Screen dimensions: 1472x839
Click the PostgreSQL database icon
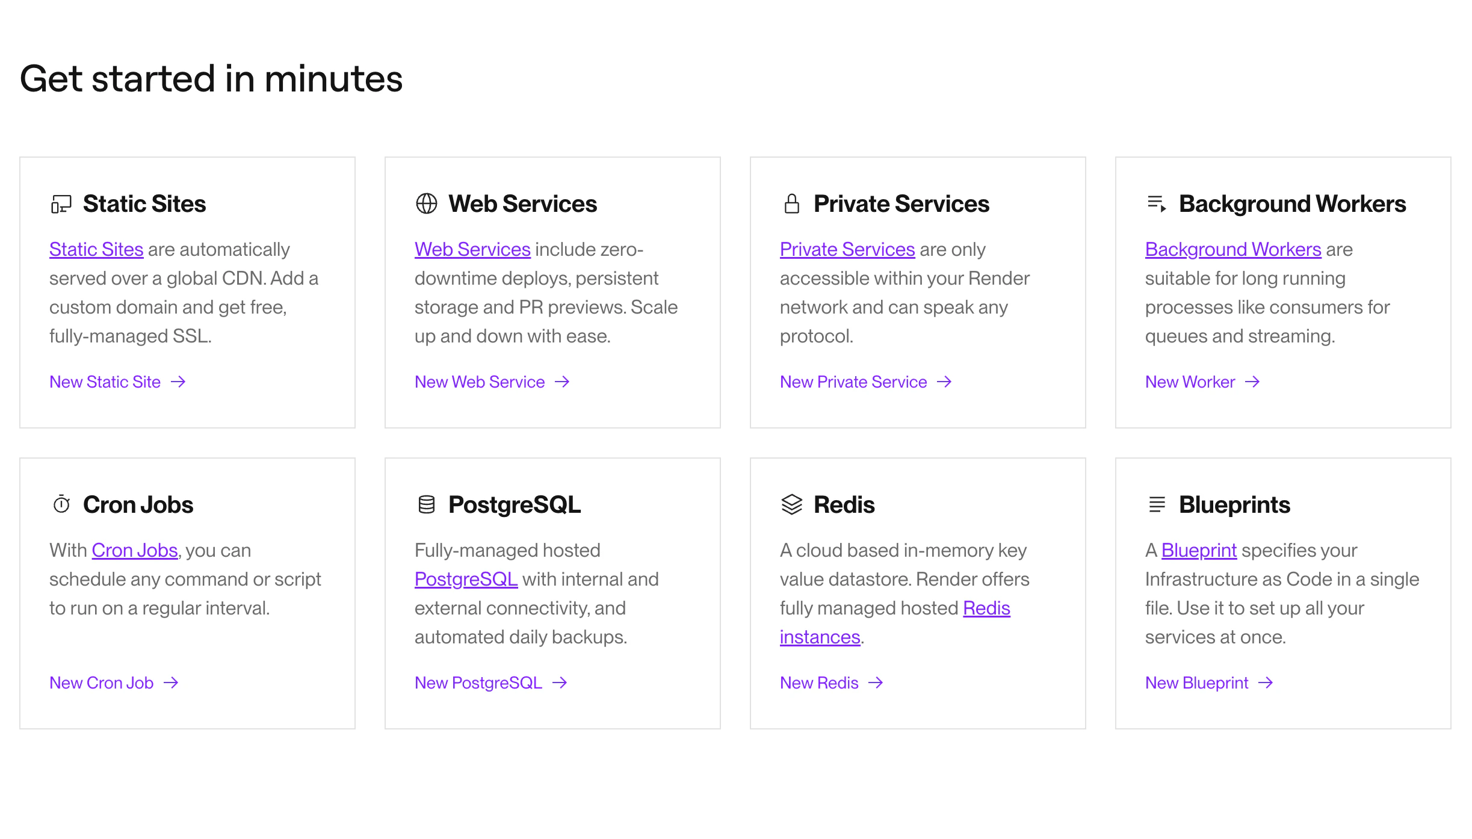click(x=427, y=504)
